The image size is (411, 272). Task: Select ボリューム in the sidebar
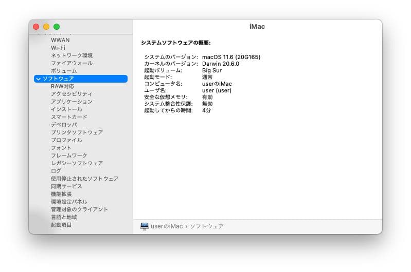[64, 71]
